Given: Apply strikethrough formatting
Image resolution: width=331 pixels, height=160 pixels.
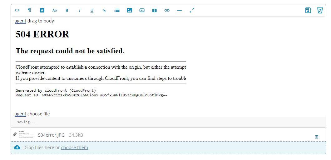Looking at the screenshot, I should (104, 10).
